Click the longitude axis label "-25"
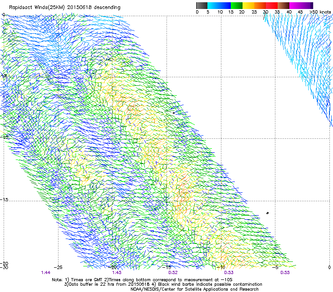Screen dimensions: 333x292 [x=58, y=267]
